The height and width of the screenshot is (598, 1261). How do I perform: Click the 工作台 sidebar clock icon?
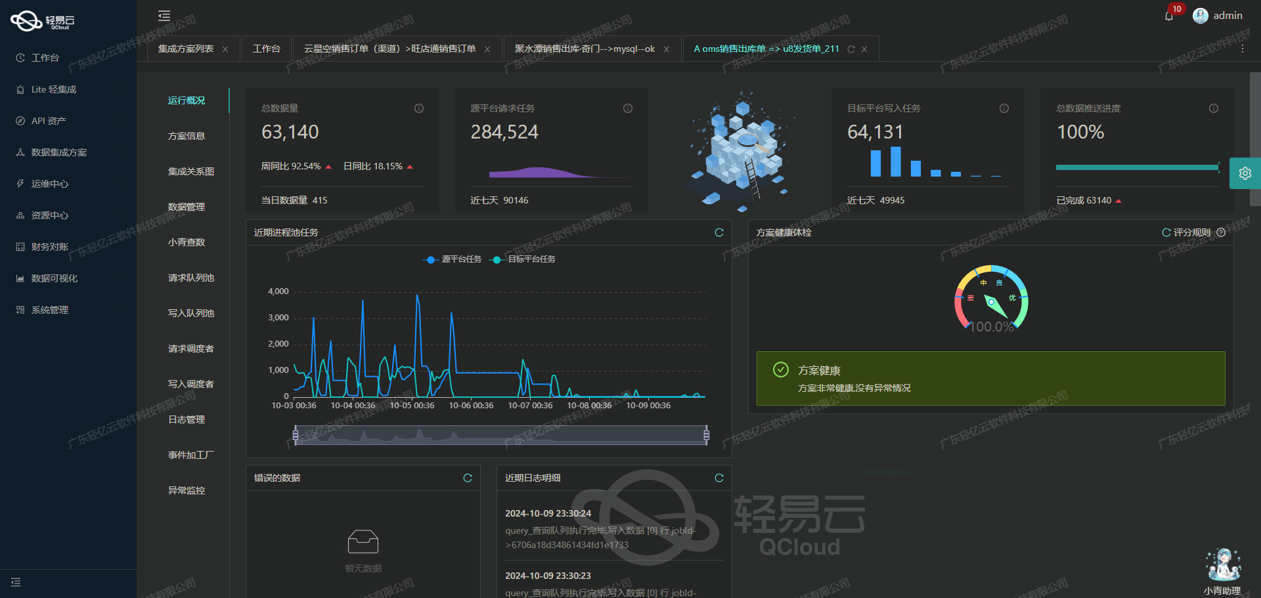[20, 58]
